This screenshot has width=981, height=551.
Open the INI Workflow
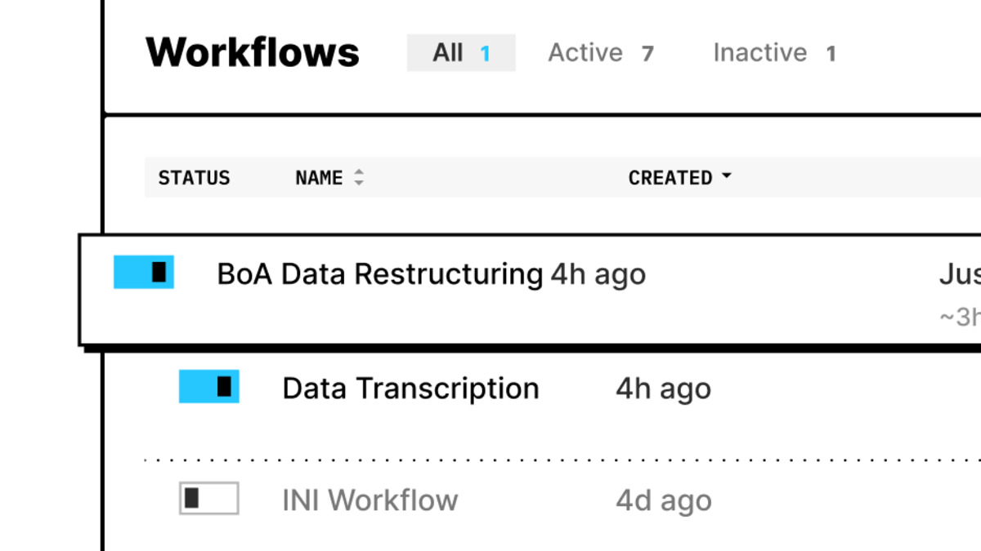pos(370,500)
